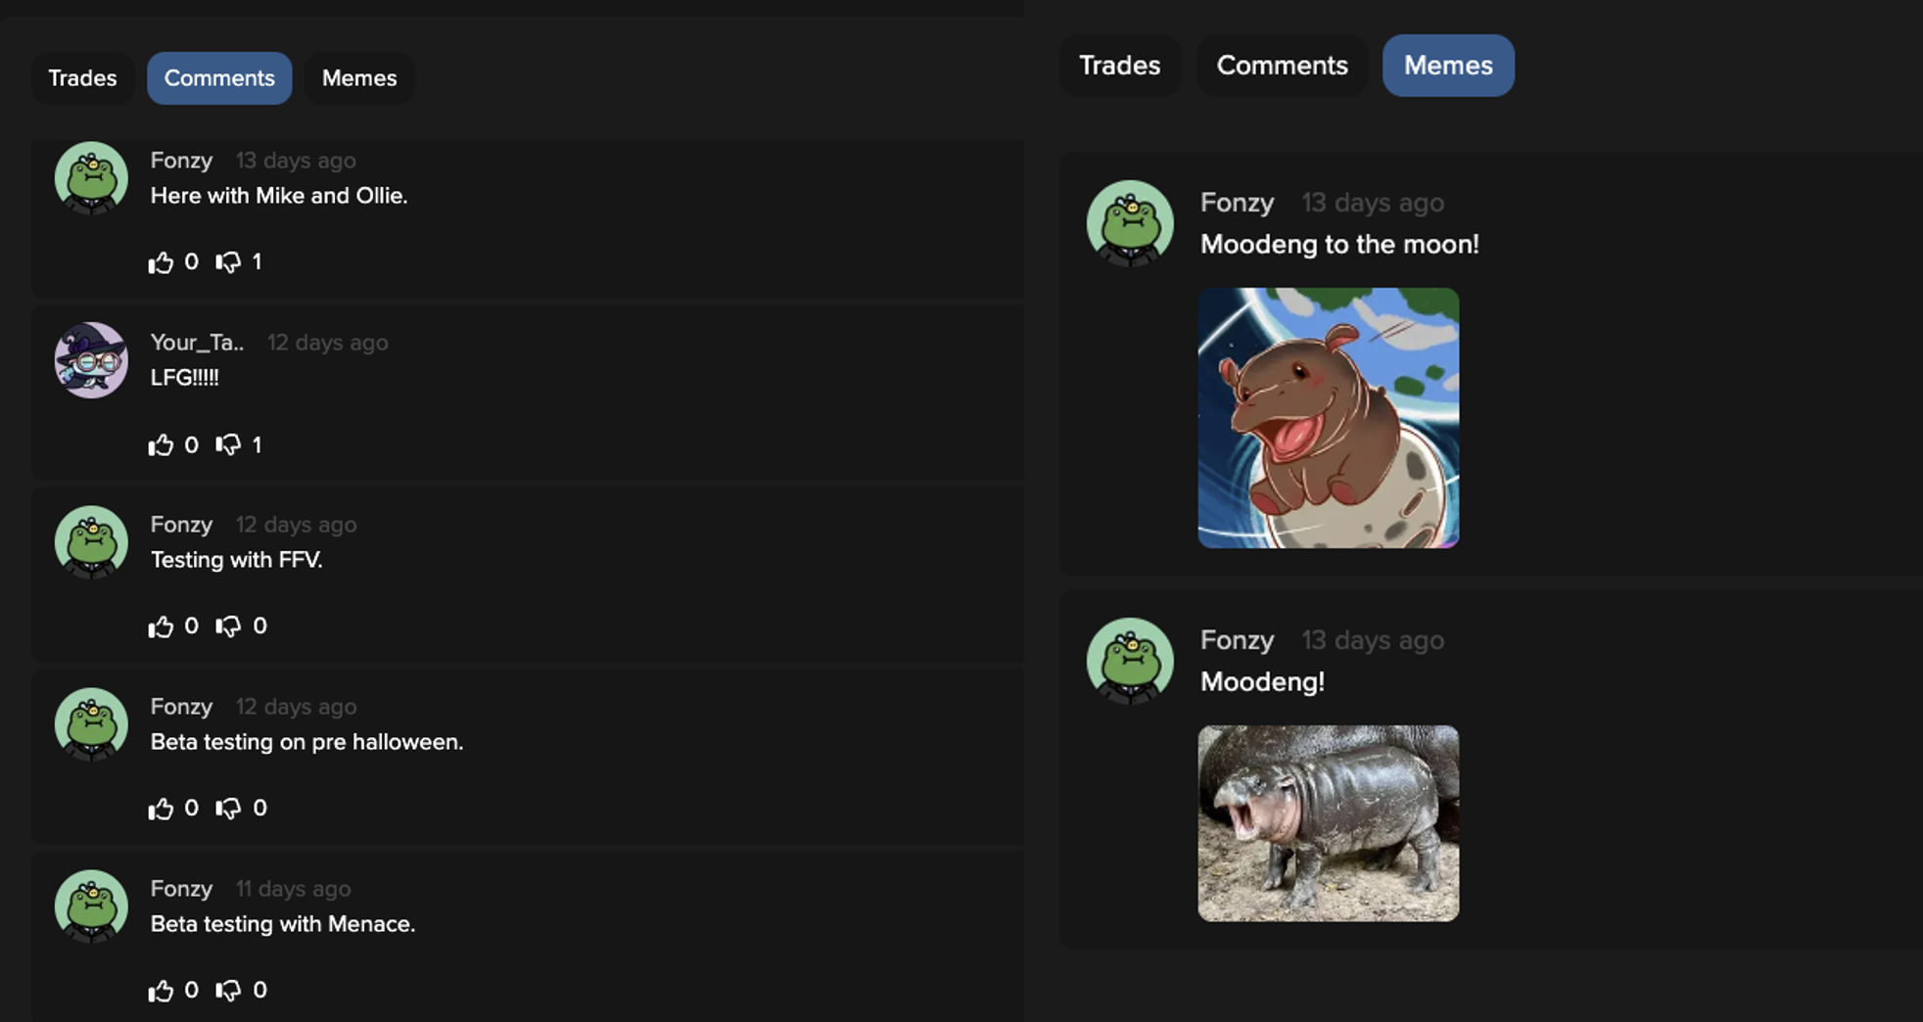Open Your_Ta.. user profile name
Image resolution: width=1923 pixels, height=1022 pixels.
(x=197, y=343)
